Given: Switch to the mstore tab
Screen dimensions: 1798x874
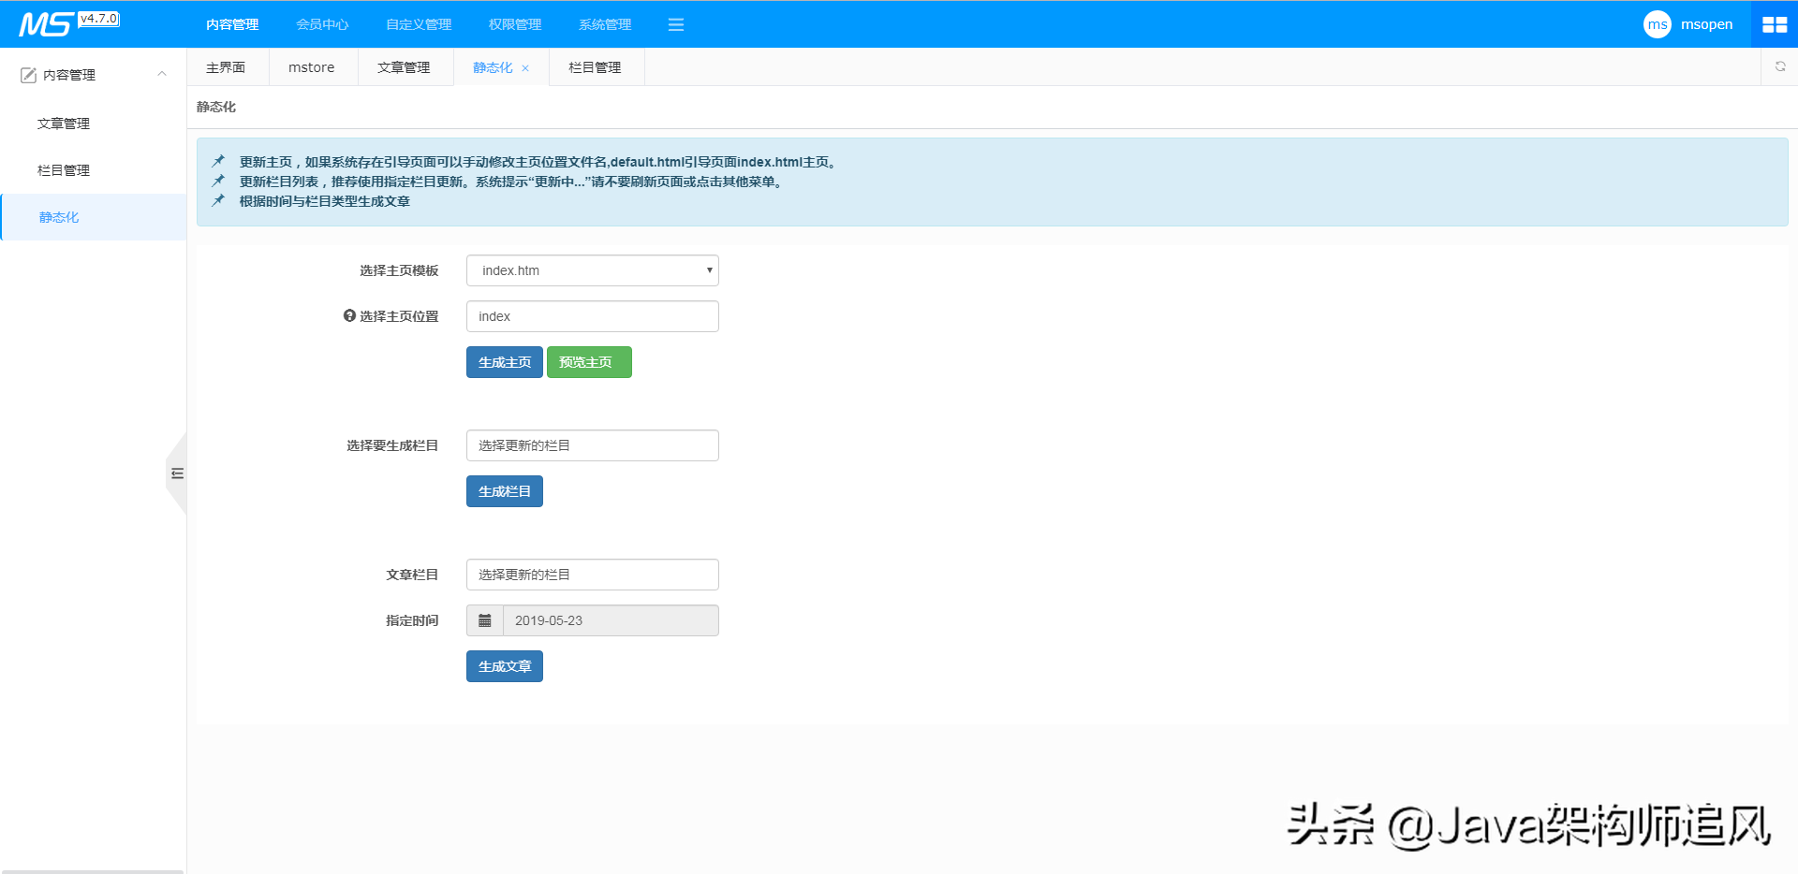Looking at the screenshot, I should point(312,66).
